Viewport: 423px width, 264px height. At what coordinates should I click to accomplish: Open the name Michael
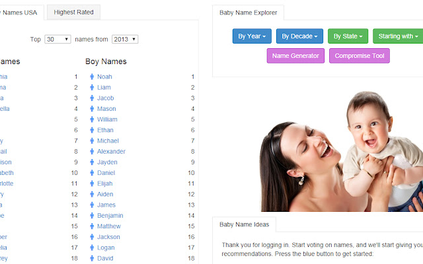click(x=108, y=141)
